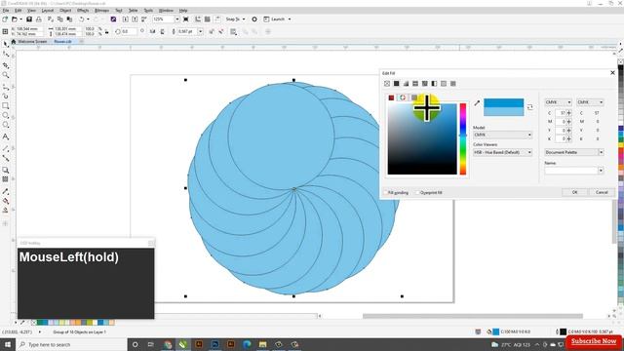Open the second CMYK model dropdown
The image size is (624, 351).
click(x=590, y=102)
